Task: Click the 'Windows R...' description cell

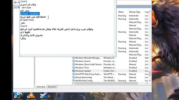Action: [x=109, y=58]
